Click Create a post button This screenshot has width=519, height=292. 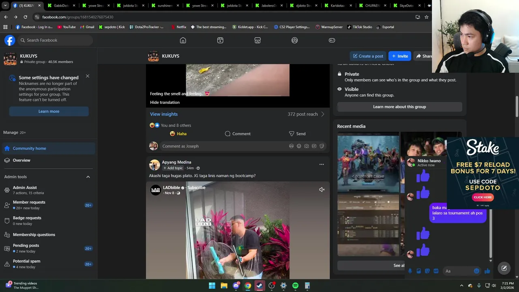(368, 56)
